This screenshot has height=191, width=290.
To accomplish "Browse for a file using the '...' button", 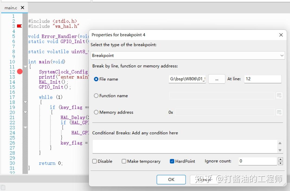I will click(217, 79).
